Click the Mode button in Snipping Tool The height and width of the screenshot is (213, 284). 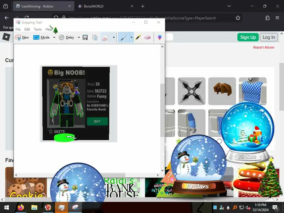pyautogui.click(x=42, y=37)
